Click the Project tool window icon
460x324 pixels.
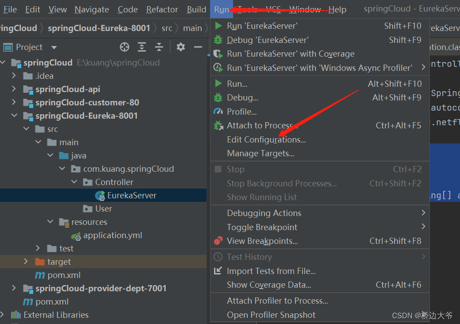[x=8, y=47]
